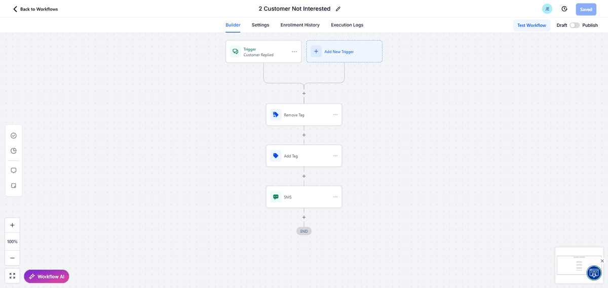Zoom out with the minus button
The height and width of the screenshot is (288, 608).
pyautogui.click(x=12, y=258)
